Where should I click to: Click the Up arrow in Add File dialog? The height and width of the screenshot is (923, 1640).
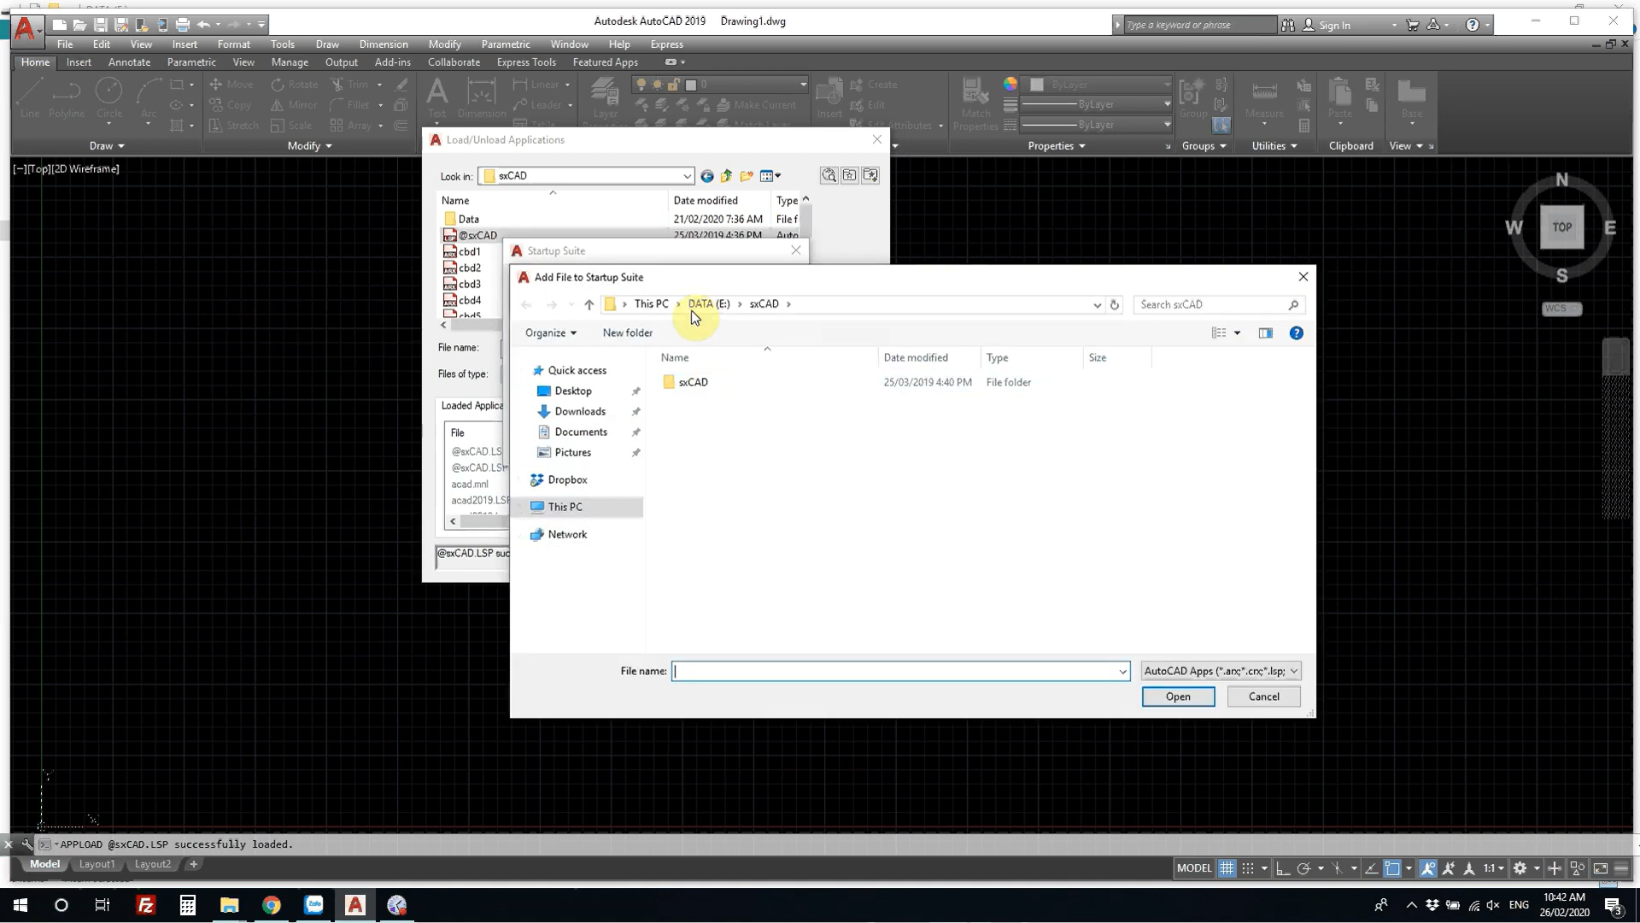(x=589, y=304)
